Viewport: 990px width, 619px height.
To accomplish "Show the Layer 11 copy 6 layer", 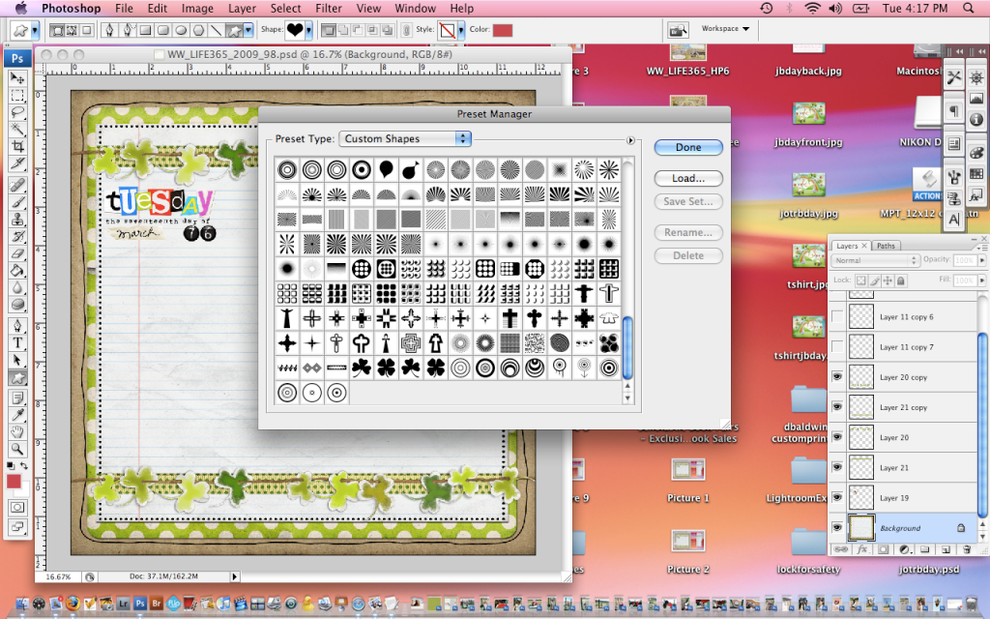I will (837, 317).
